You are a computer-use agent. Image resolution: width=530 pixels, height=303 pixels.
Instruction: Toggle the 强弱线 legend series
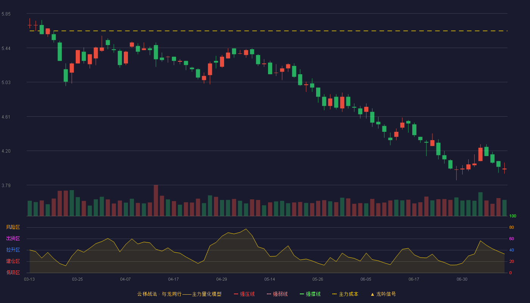point(277,294)
